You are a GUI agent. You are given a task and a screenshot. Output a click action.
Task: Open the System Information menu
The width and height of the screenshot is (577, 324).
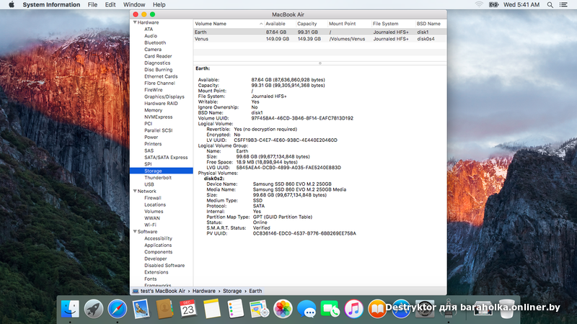point(51,4)
